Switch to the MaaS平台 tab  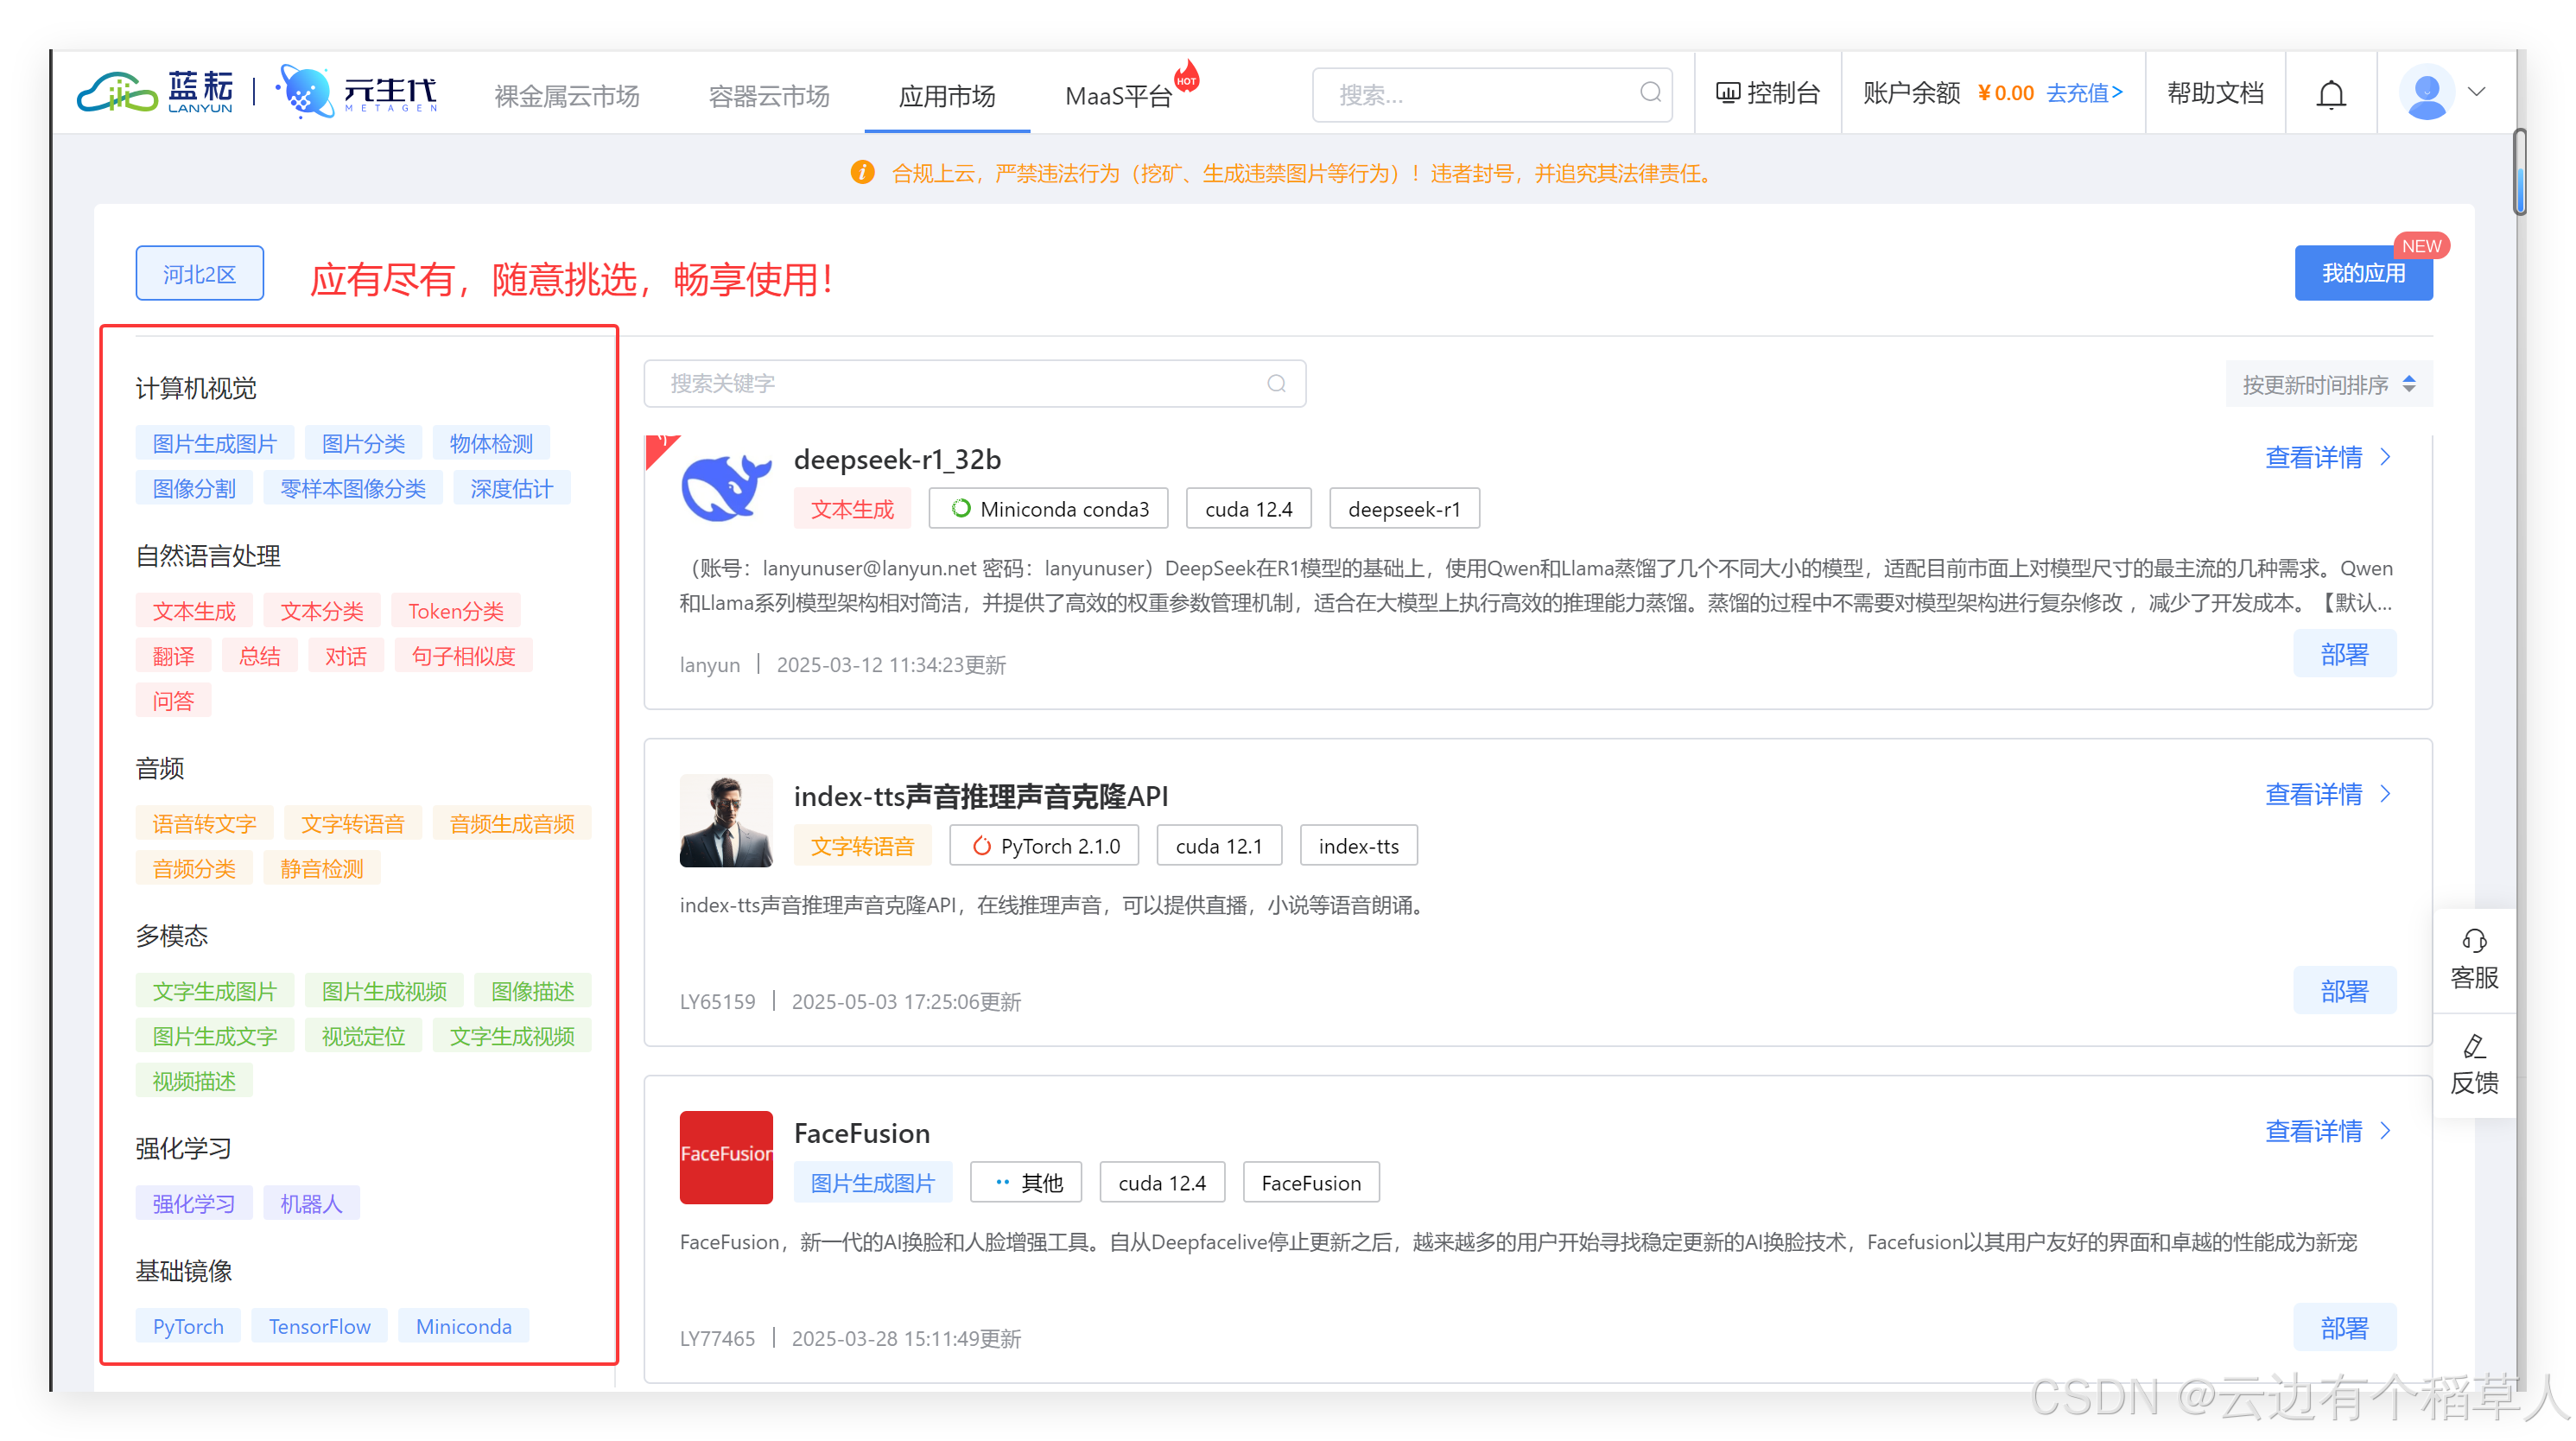pyautogui.click(x=1118, y=96)
